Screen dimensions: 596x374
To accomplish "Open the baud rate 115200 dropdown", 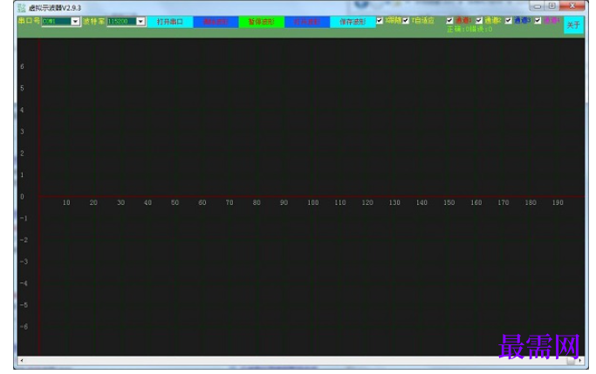I will point(140,21).
